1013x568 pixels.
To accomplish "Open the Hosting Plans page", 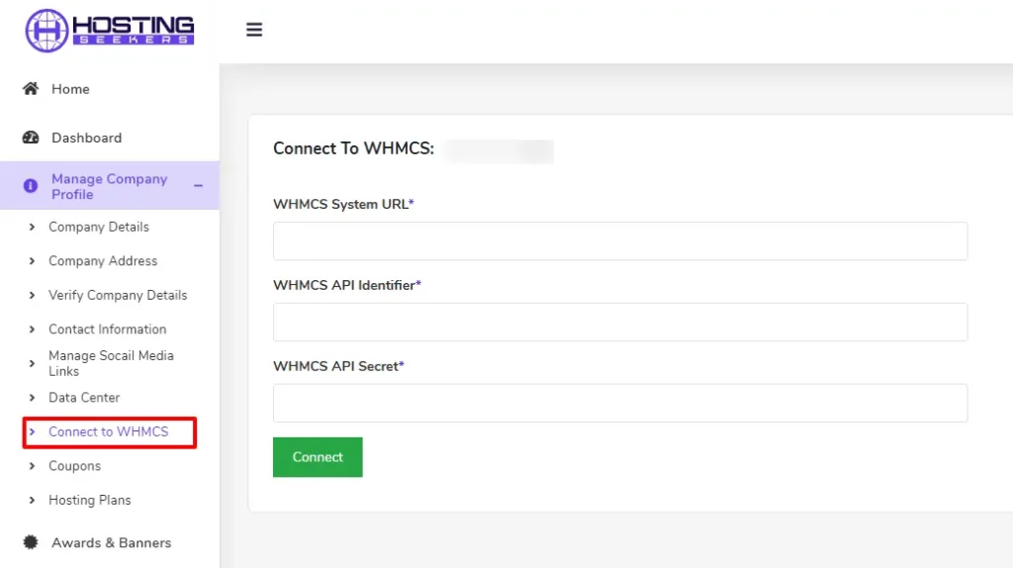I will point(90,500).
